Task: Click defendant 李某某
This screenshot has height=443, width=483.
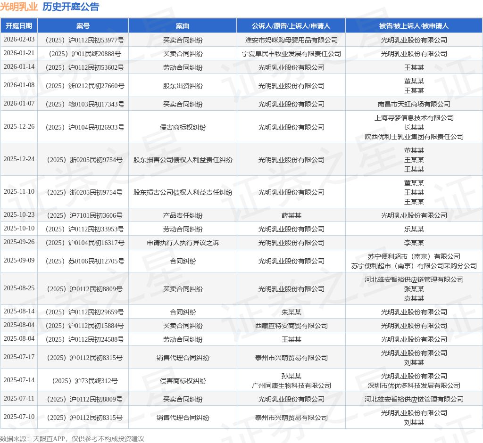Action: click(x=414, y=243)
